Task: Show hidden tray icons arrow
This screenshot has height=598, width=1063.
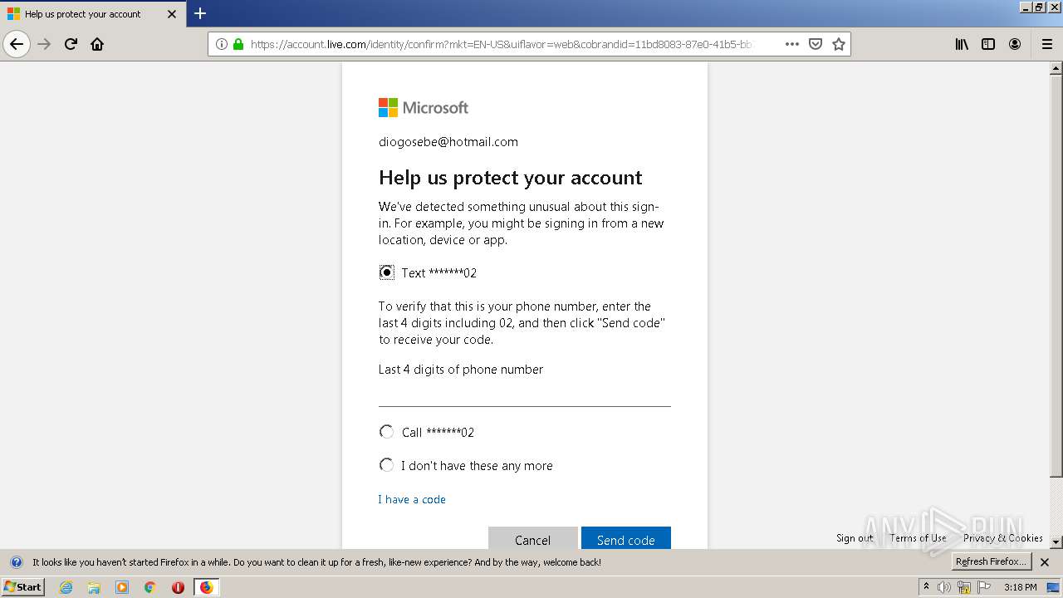Action: pos(926,587)
